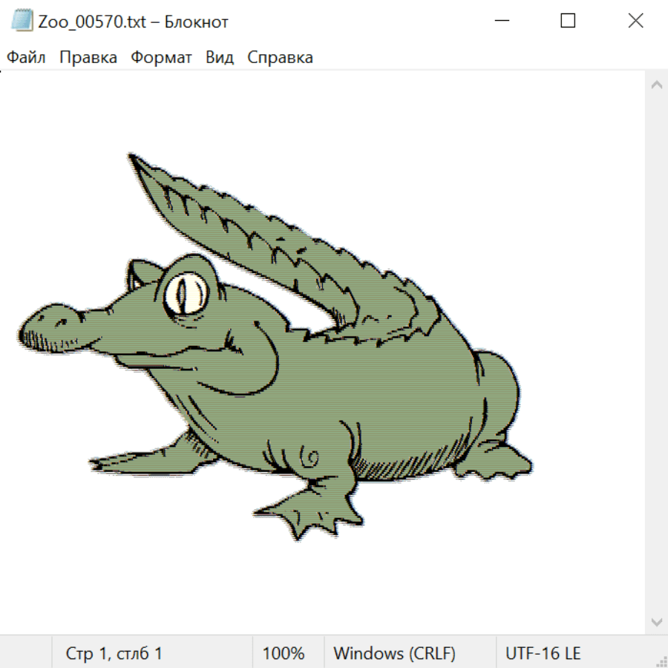
Task: Click the scrollbar down arrow
Action: click(656, 621)
